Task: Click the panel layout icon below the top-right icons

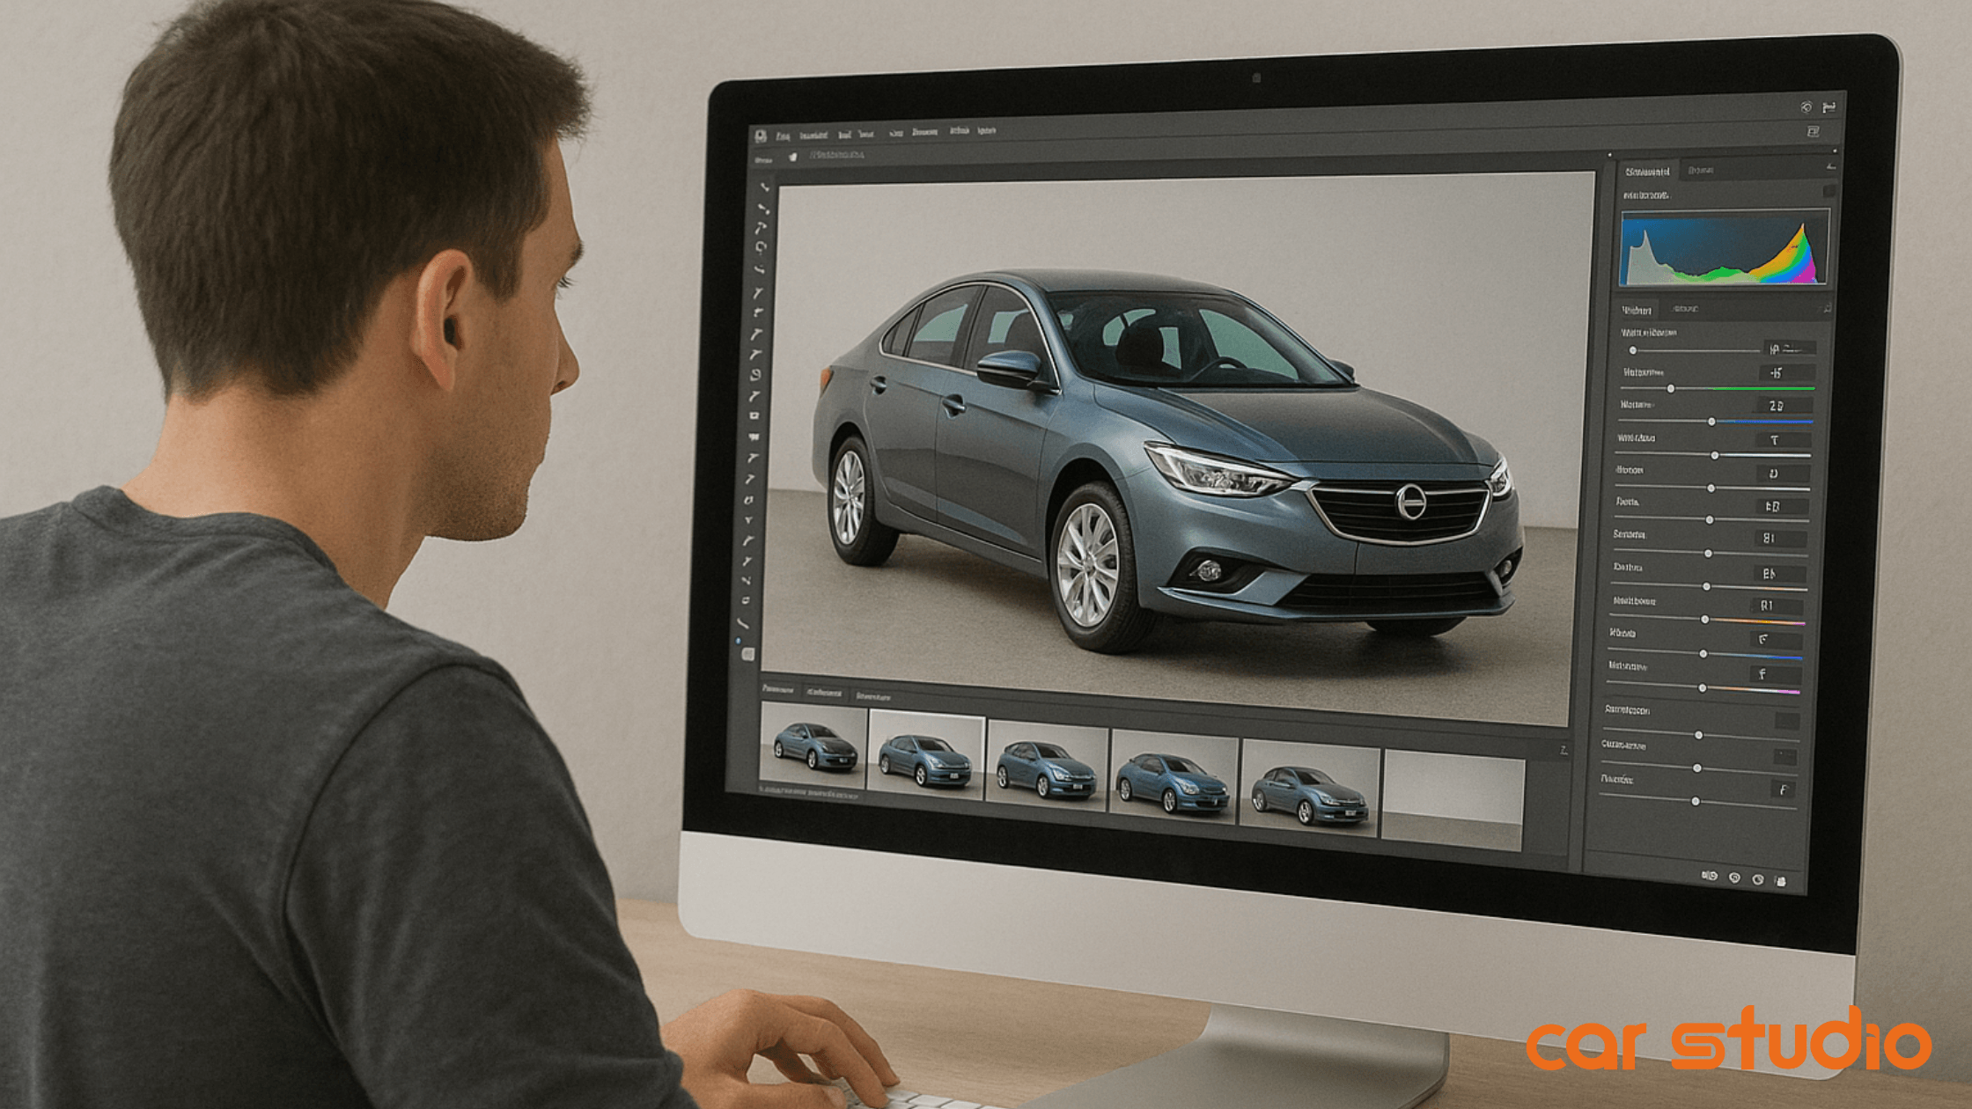Action: pyautogui.click(x=1814, y=132)
